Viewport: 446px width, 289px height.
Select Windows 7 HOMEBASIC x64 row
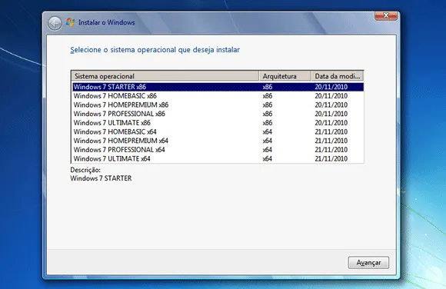coord(218,132)
